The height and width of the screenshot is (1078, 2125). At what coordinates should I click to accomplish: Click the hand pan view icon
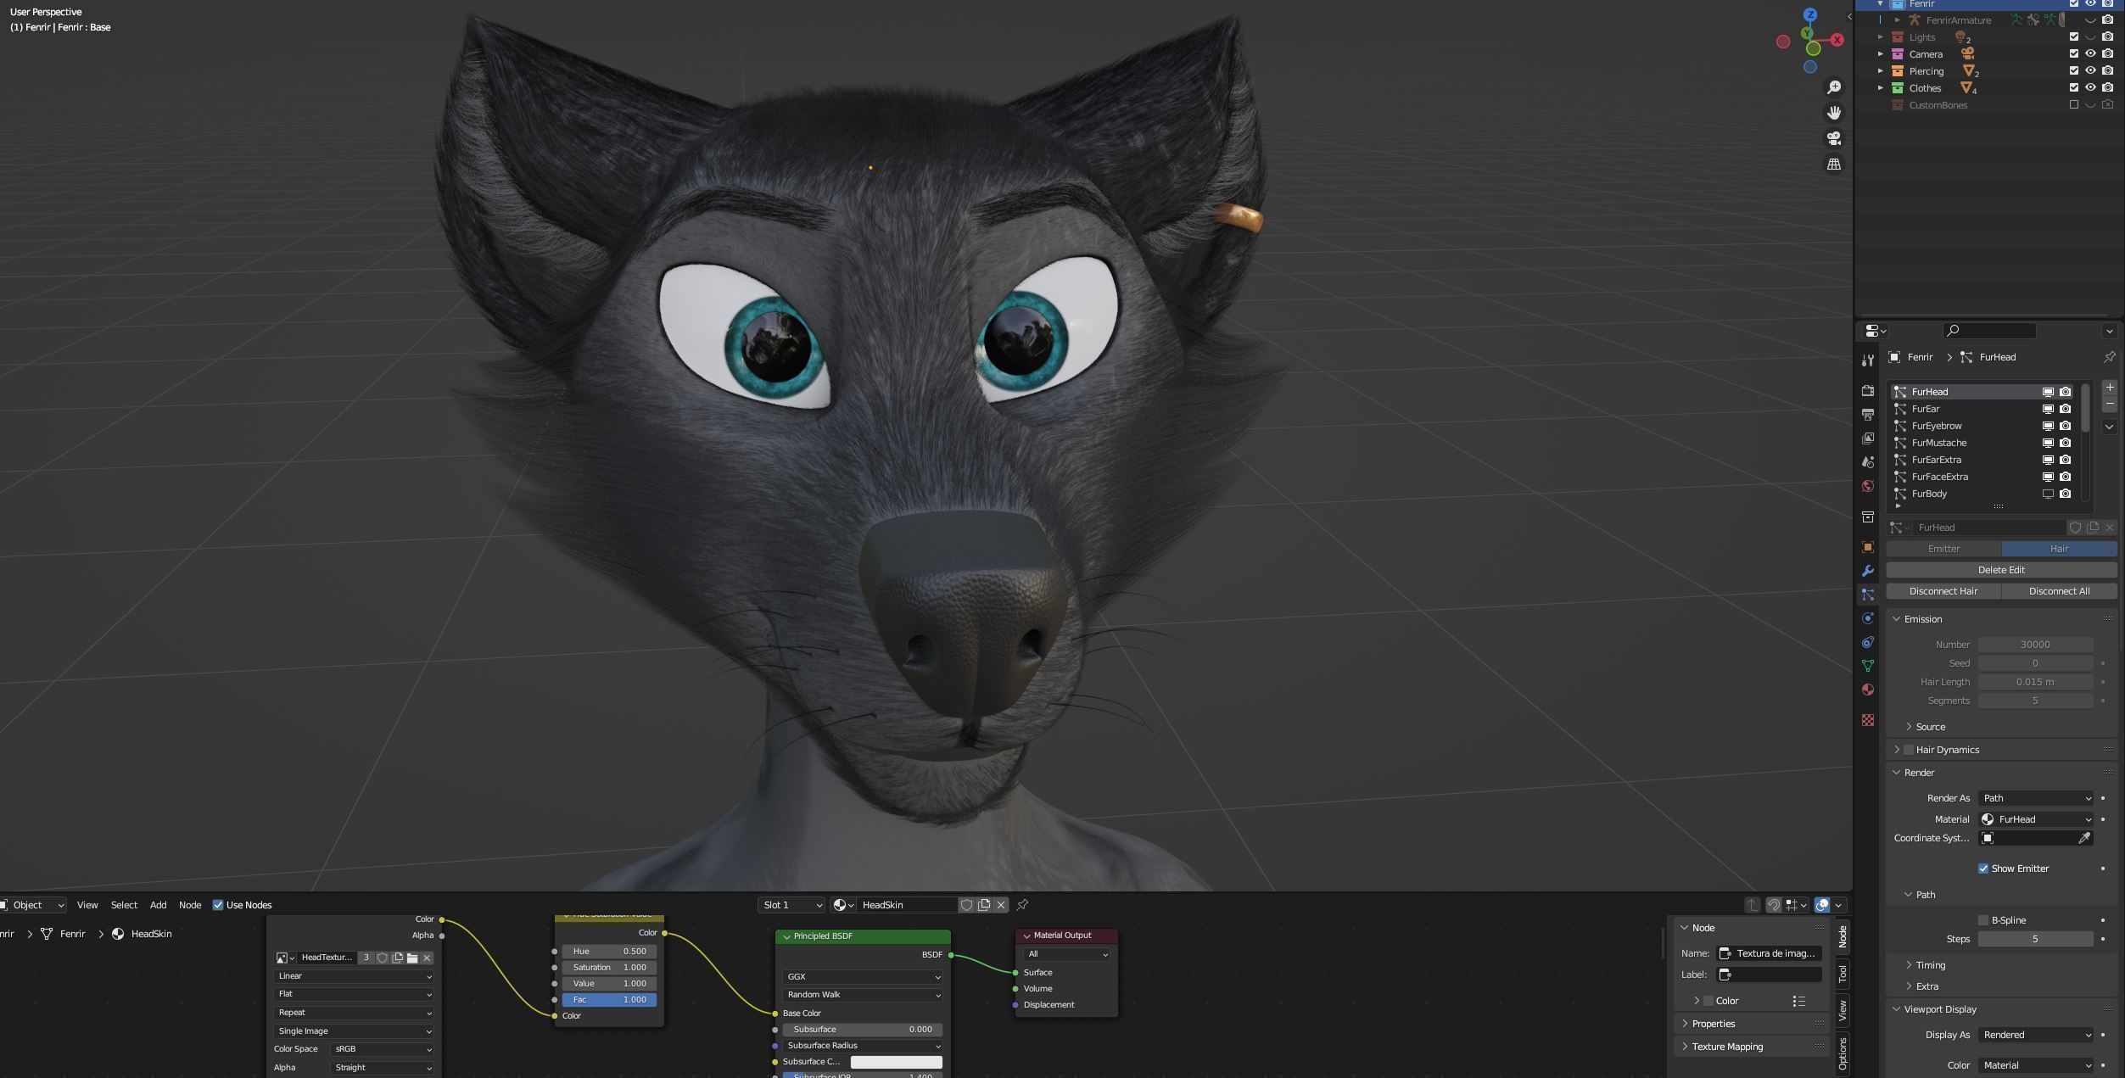click(1833, 113)
